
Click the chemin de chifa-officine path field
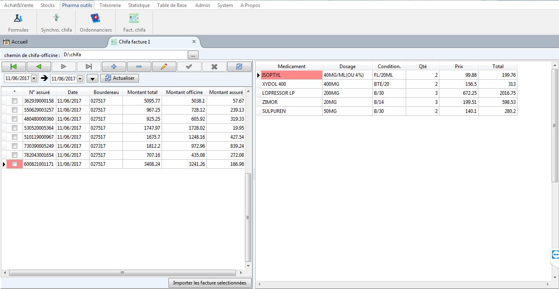pos(125,55)
